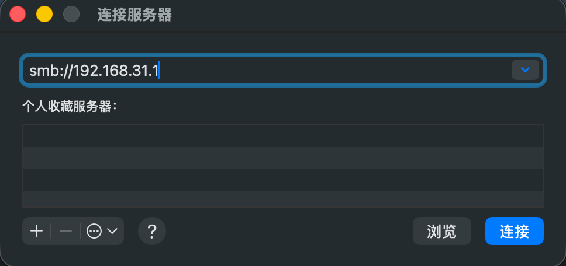Viewport: 566px width, 266px height.
Task: Click the blue 连接 connect button
Action: click(x=515, y=231)
